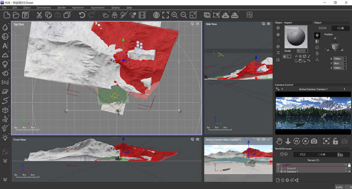Open the animation film strip icon

(x=142, y=15)
